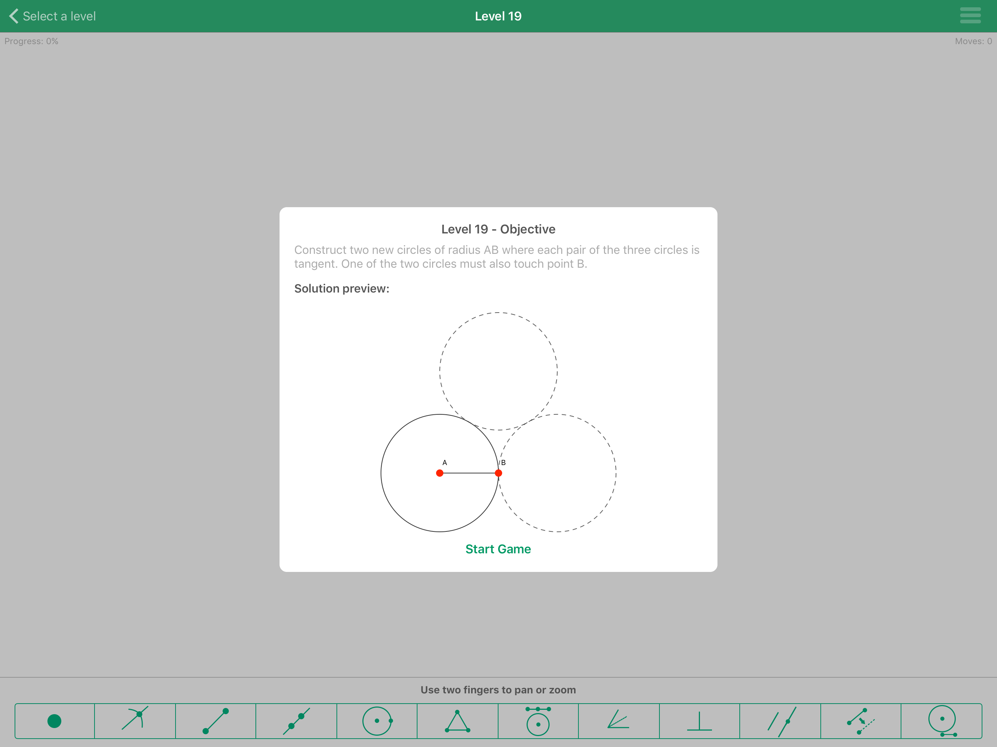Select the Perpendicular Line tool

[x=699, y=721]
